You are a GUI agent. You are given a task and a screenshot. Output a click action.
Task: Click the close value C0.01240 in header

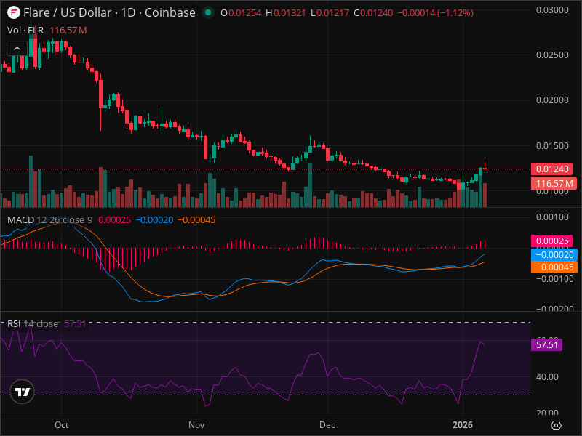point(373,12)
